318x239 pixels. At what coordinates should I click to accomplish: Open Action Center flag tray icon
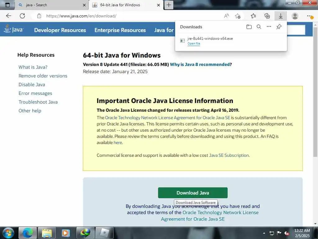click(x=279, y=233)
